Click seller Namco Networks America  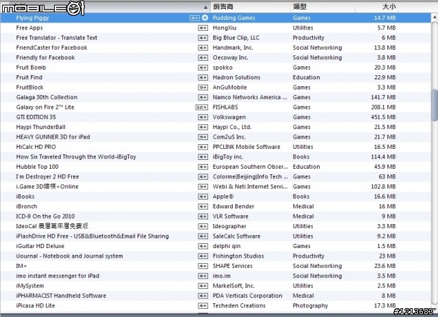[x=250, y=97]
